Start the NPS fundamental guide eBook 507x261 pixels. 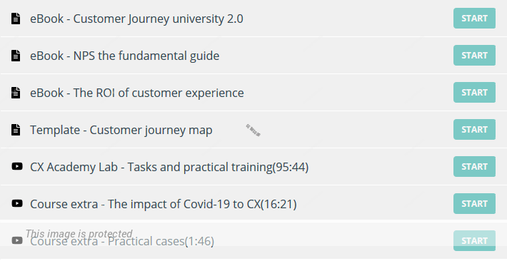(474, 56)
